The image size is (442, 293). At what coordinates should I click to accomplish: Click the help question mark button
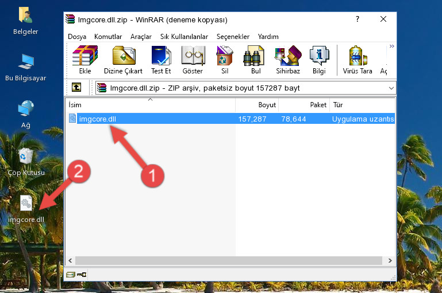(358, 19)
